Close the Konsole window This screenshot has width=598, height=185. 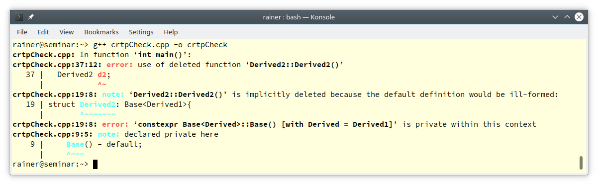click(x=579, y=17)
